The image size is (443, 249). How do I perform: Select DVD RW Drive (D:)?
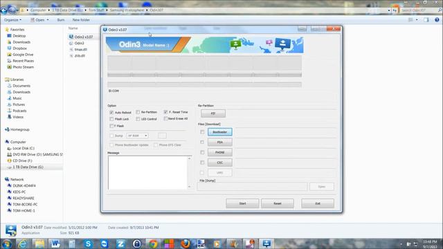(x=35, y=154)
